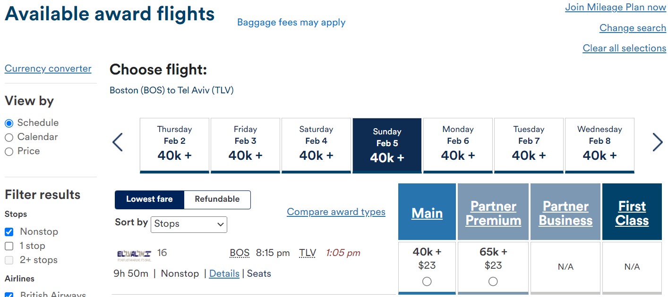Select the View by Price radio button
668x297 pixels.
(x=9, y=151)
